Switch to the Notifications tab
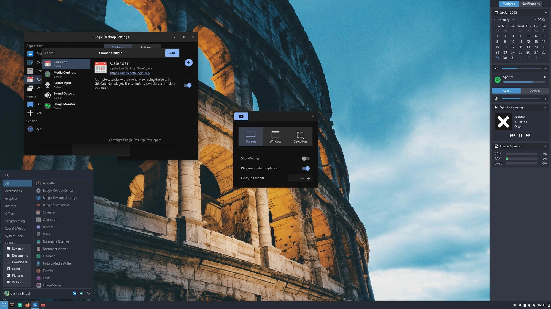 point(531,3)
